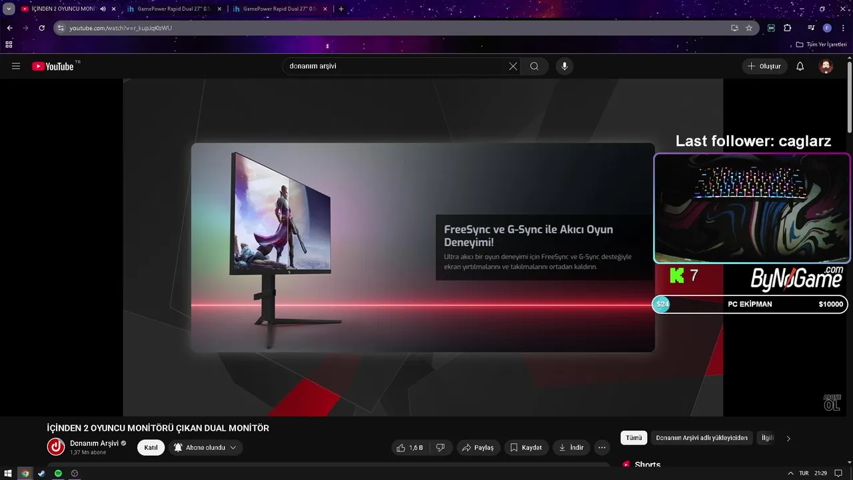Show hidden system tray icons
Image resolution: width=853 pixels, height=480 pixels.
pyautogui.click(x=790, y=473)
